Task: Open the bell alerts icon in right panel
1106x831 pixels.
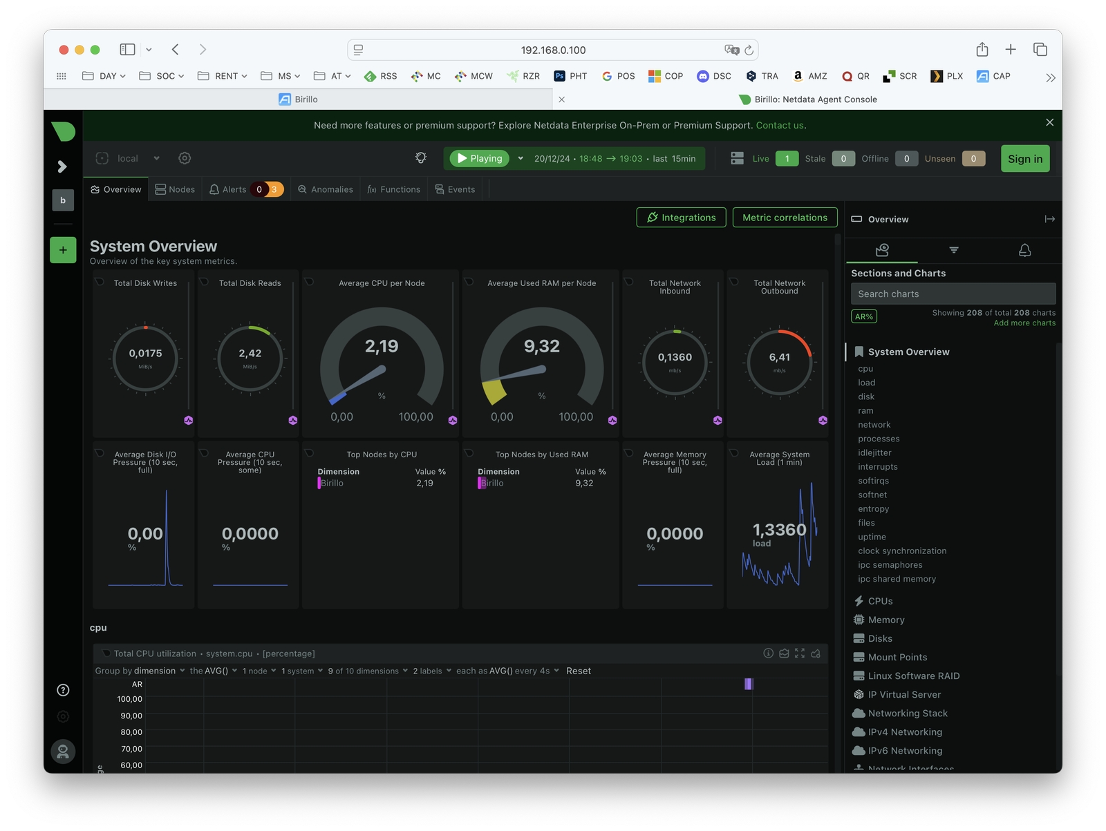Action: (1024, 250)
